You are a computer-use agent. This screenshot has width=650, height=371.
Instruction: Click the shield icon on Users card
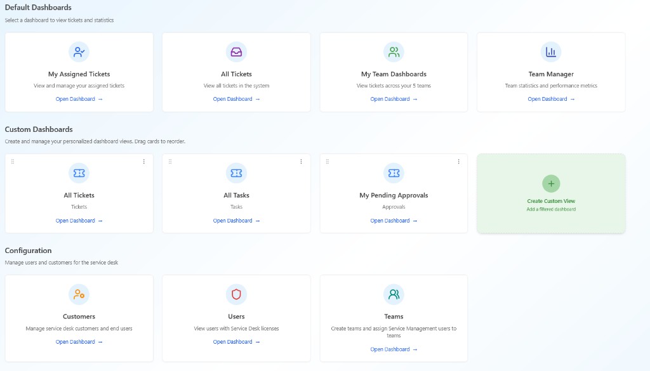236,294
